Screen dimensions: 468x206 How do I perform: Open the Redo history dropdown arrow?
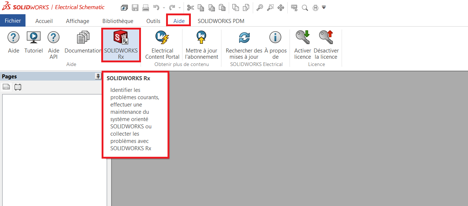point(180,8)
